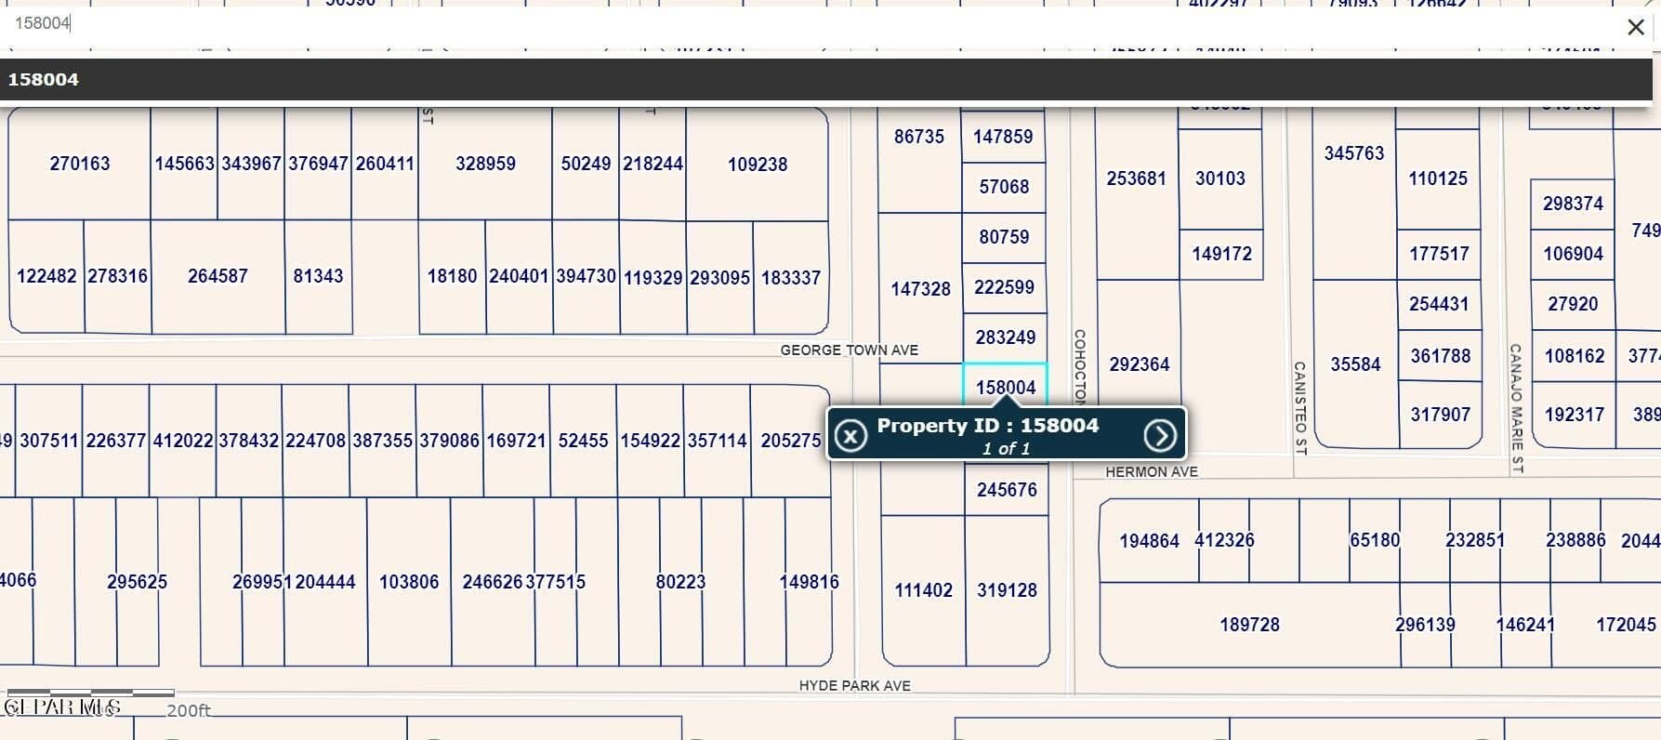1661x740 pixels.
Task: Select parcel 345763 on the map
Action: point(1353,153)
